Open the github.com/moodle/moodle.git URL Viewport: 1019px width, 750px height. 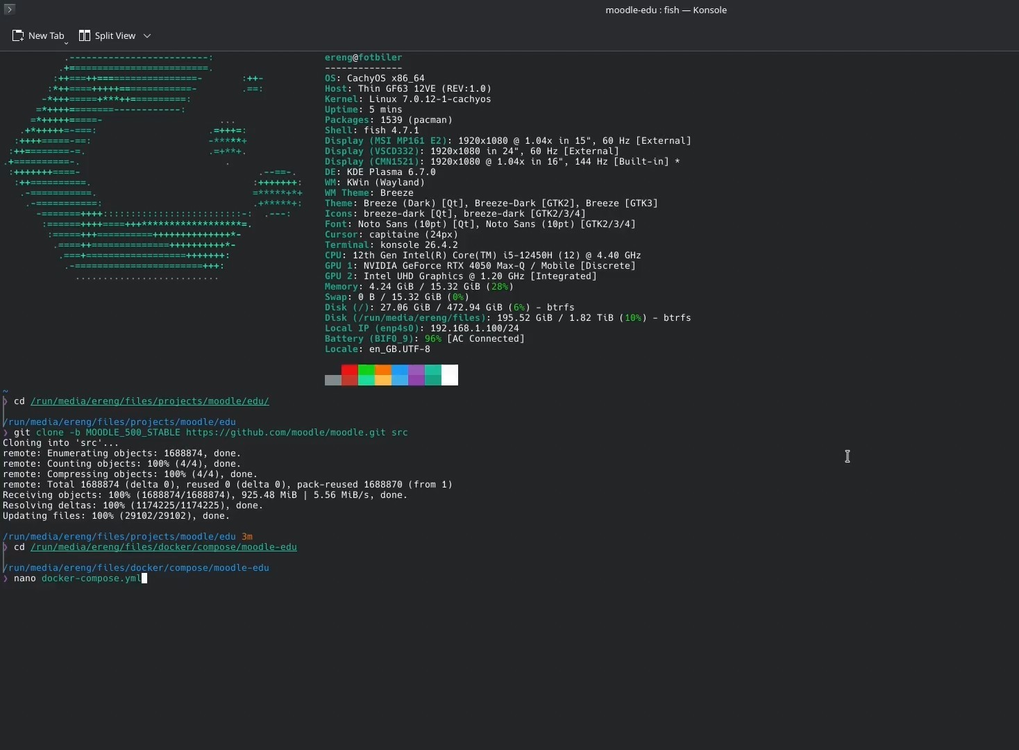(285, 432)
